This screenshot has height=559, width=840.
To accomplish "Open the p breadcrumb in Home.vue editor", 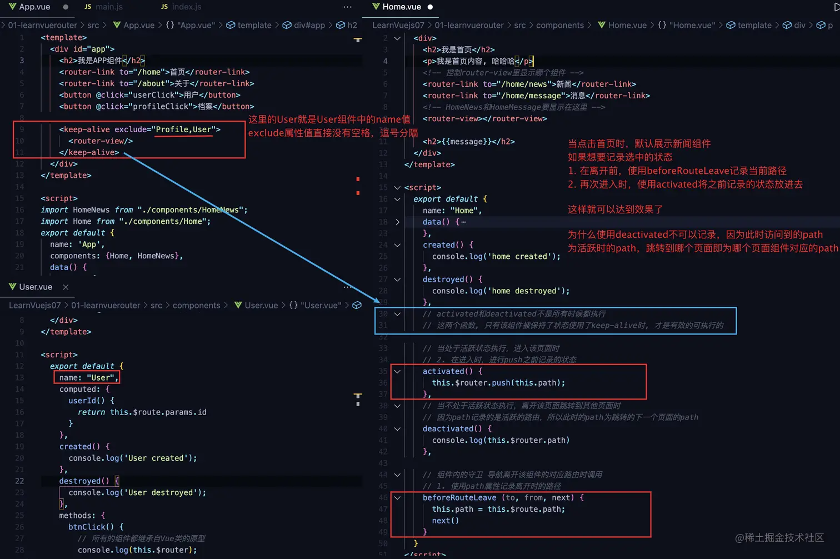I will [824, 25].
